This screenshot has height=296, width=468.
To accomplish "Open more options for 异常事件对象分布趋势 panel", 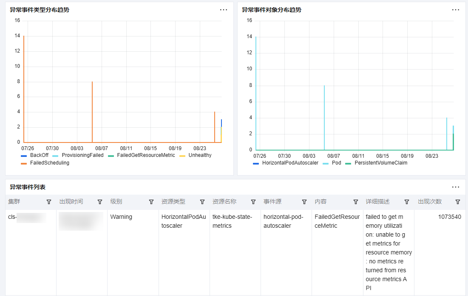I will coord(456,10).
